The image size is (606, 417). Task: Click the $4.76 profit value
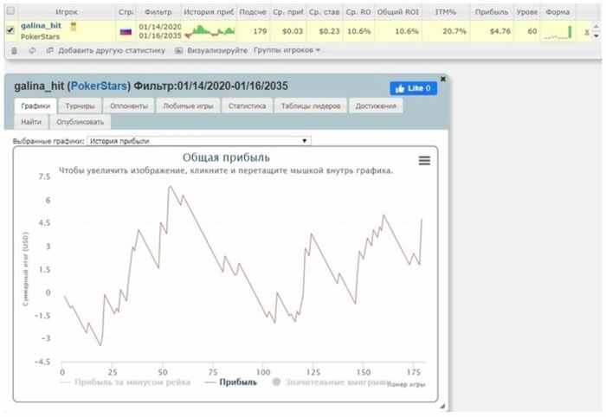[500, 31]
